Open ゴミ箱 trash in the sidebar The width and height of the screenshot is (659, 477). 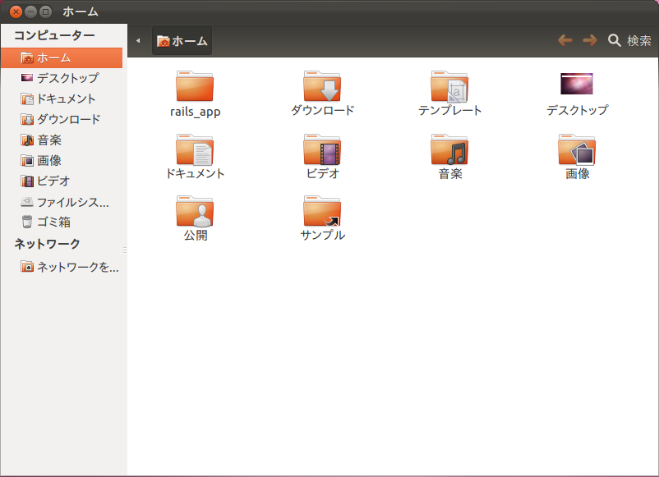(62, 222)
